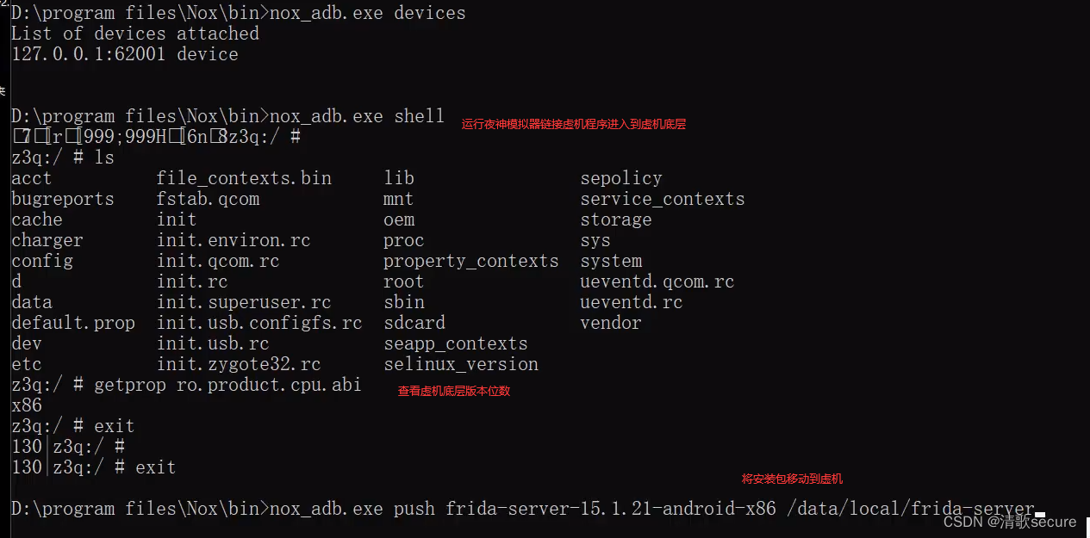This screenshot has width=1090, height=538.
Task: Click the 'nox_adb.exe devices' command text
Action: (367, 13)
